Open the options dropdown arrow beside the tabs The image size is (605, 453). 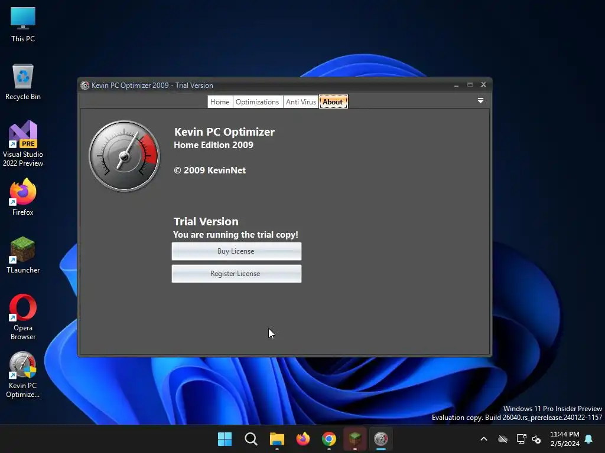pos(480,100)
